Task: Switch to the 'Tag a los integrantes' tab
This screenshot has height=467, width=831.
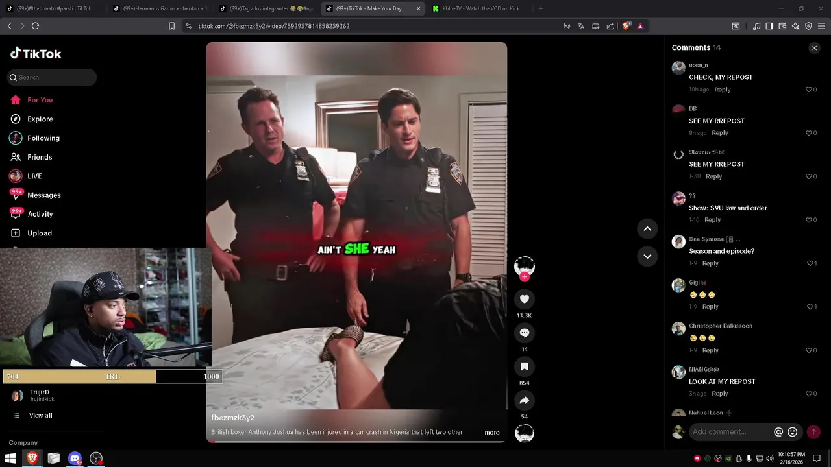Action: [266, 8]
